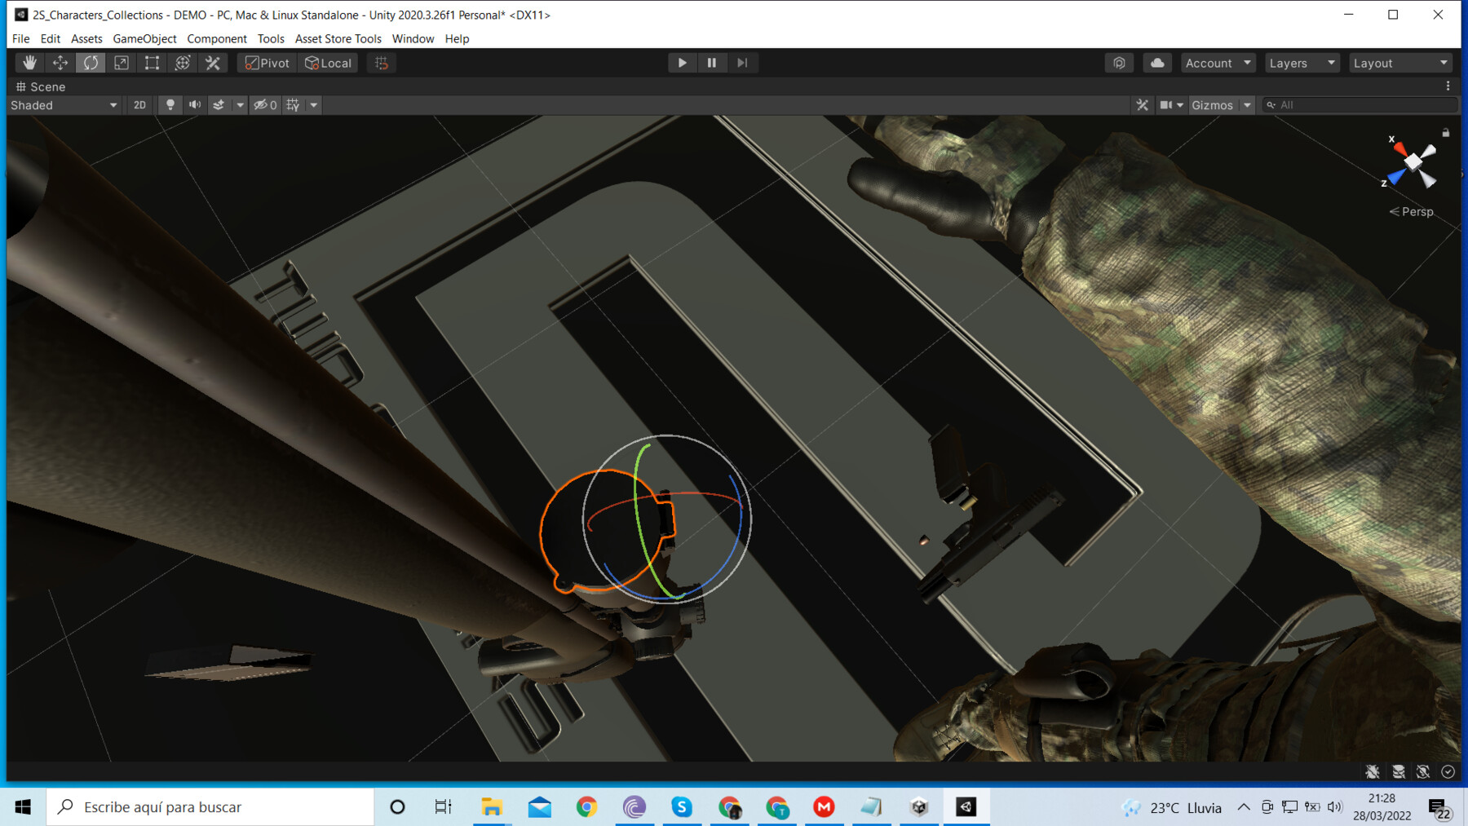
Task: Open Scene tab options menu
Action: (x=1448, y=86)
